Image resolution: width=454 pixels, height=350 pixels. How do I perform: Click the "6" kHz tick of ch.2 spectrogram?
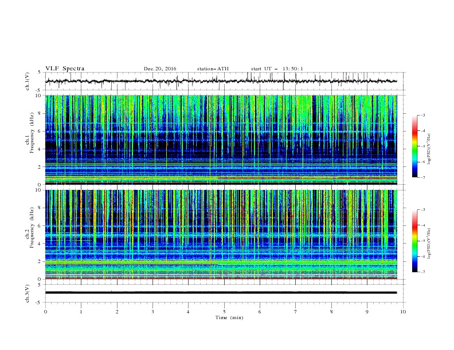[x=41, y=225]
